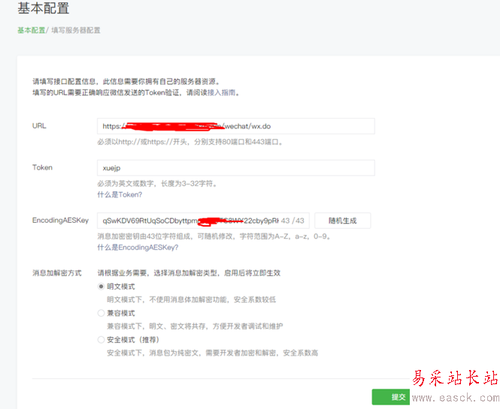
Task: Select the 兼容模式 radio button
Action: [x=101, y=313]
